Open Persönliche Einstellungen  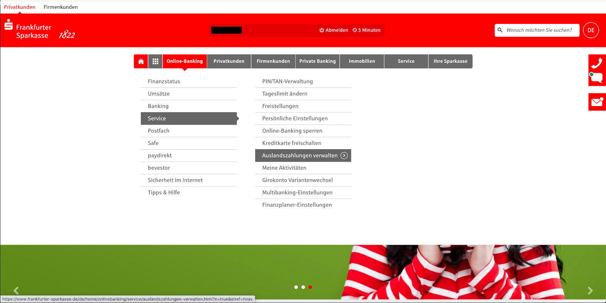303,119
